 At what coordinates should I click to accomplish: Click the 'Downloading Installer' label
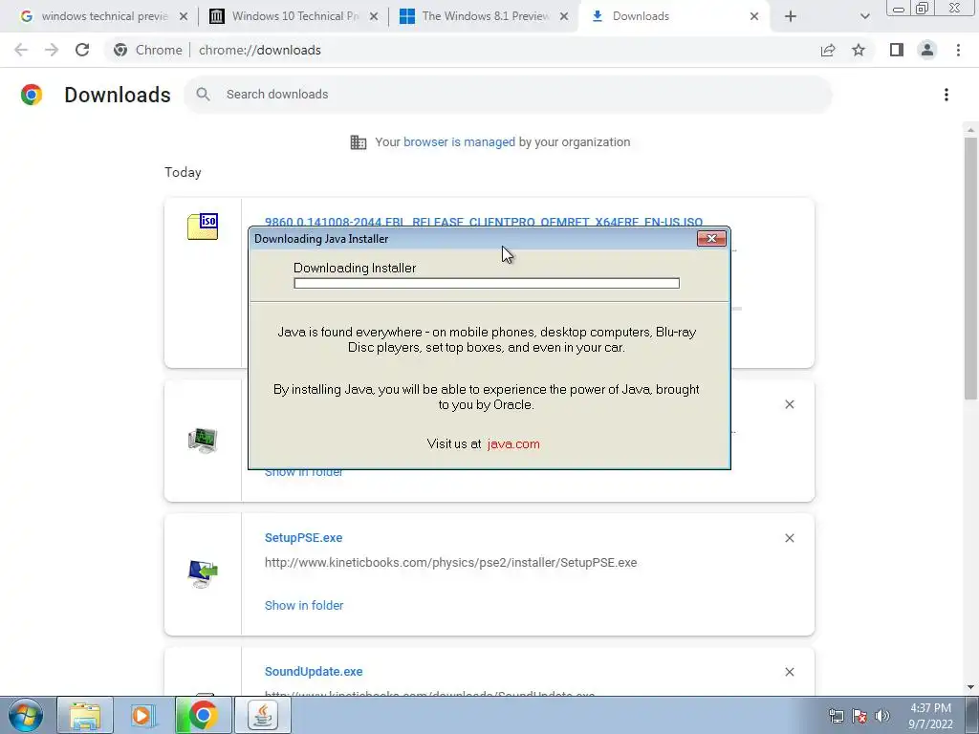pyautogui.click(x=355, y=268)
